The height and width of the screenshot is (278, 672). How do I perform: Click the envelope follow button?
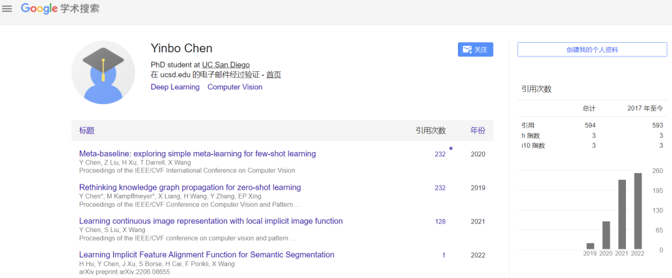click(x=475, y=50)
